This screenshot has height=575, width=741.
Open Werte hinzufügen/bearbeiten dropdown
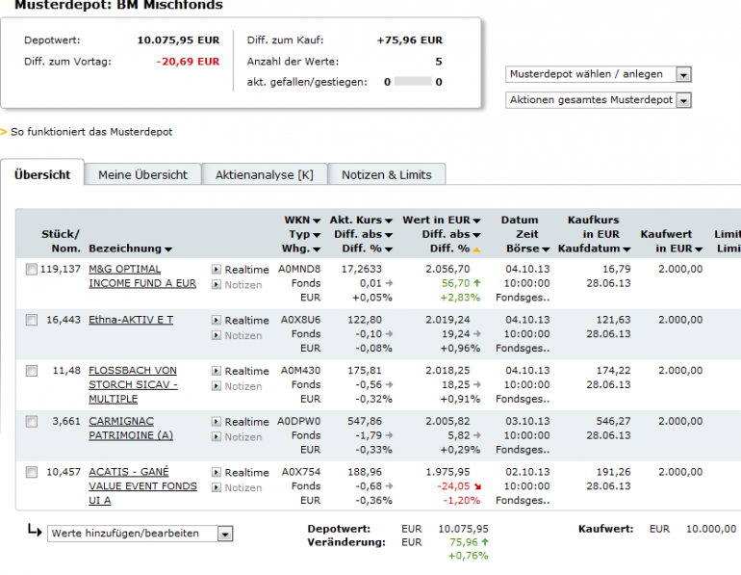140,534
